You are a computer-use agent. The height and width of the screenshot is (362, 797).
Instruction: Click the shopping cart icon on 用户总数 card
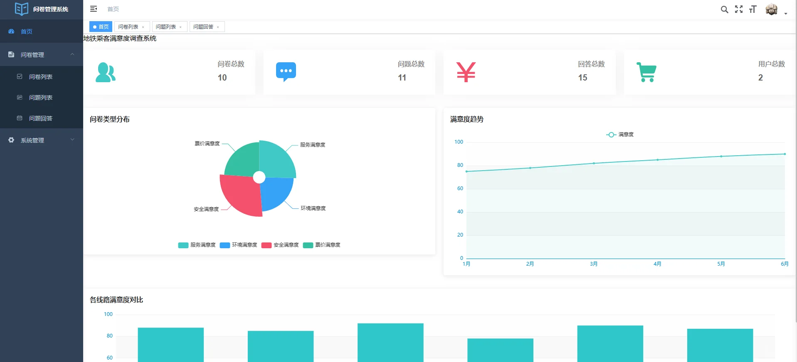646,72
